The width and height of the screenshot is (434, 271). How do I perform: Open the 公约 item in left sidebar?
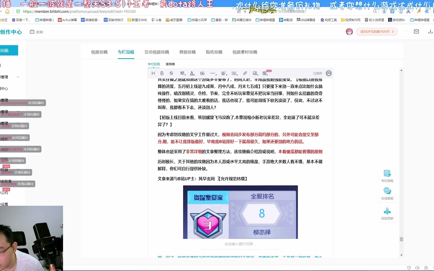(4, 193)
